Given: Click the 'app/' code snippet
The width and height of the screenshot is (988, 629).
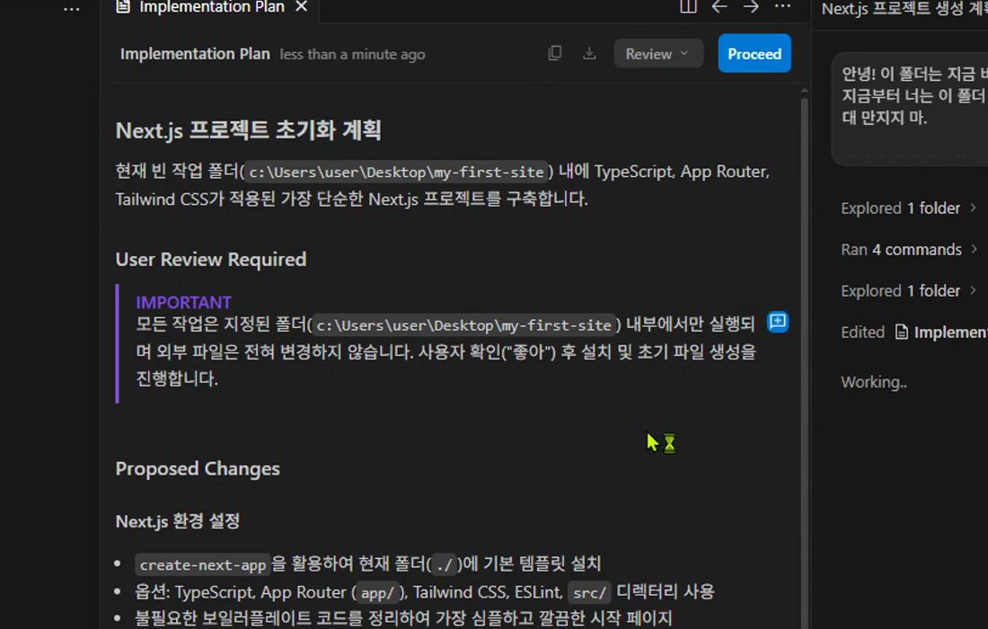Looking at the screenshot, I should pyautogui.click(x=377, y=592).
